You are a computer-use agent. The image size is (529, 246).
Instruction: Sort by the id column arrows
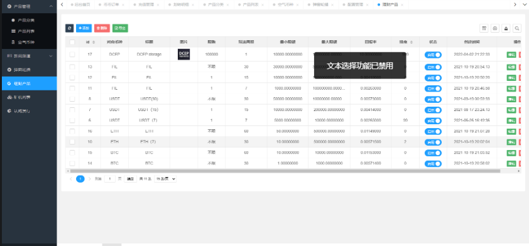pos(94,42)
